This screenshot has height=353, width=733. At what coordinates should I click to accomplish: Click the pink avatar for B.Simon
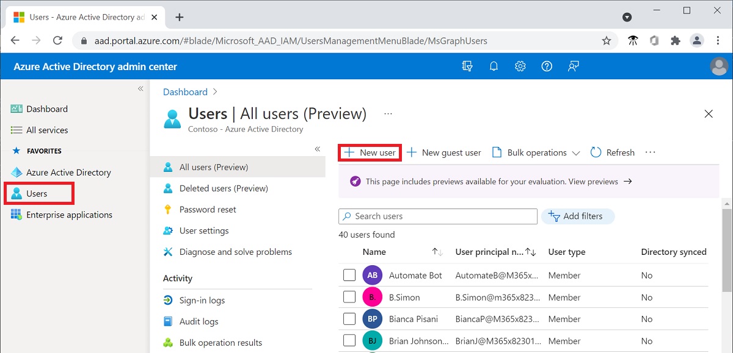click(x=372, y=297)
